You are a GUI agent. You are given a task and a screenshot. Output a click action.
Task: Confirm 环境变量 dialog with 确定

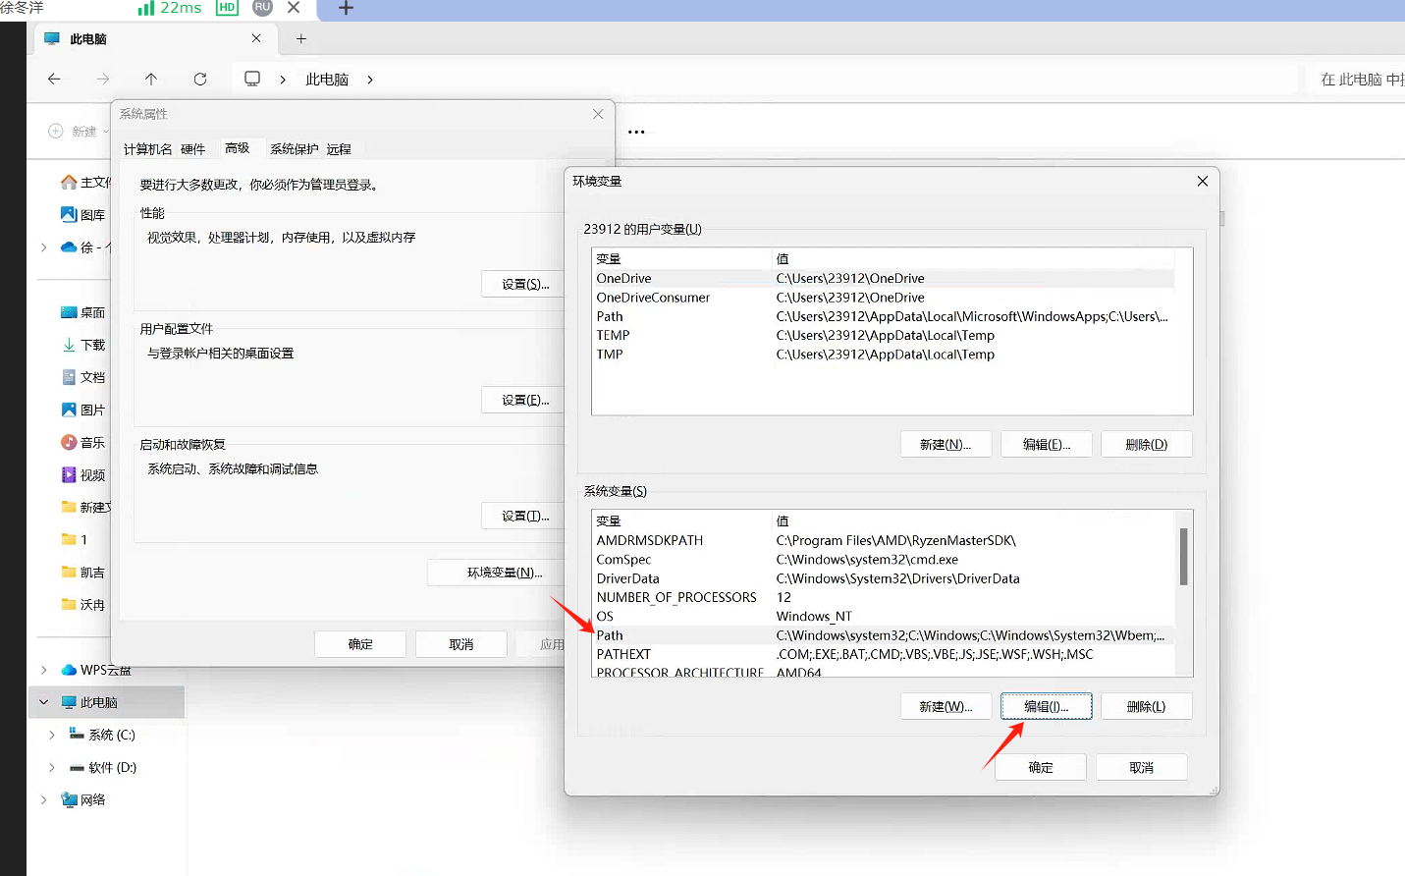1041,767
